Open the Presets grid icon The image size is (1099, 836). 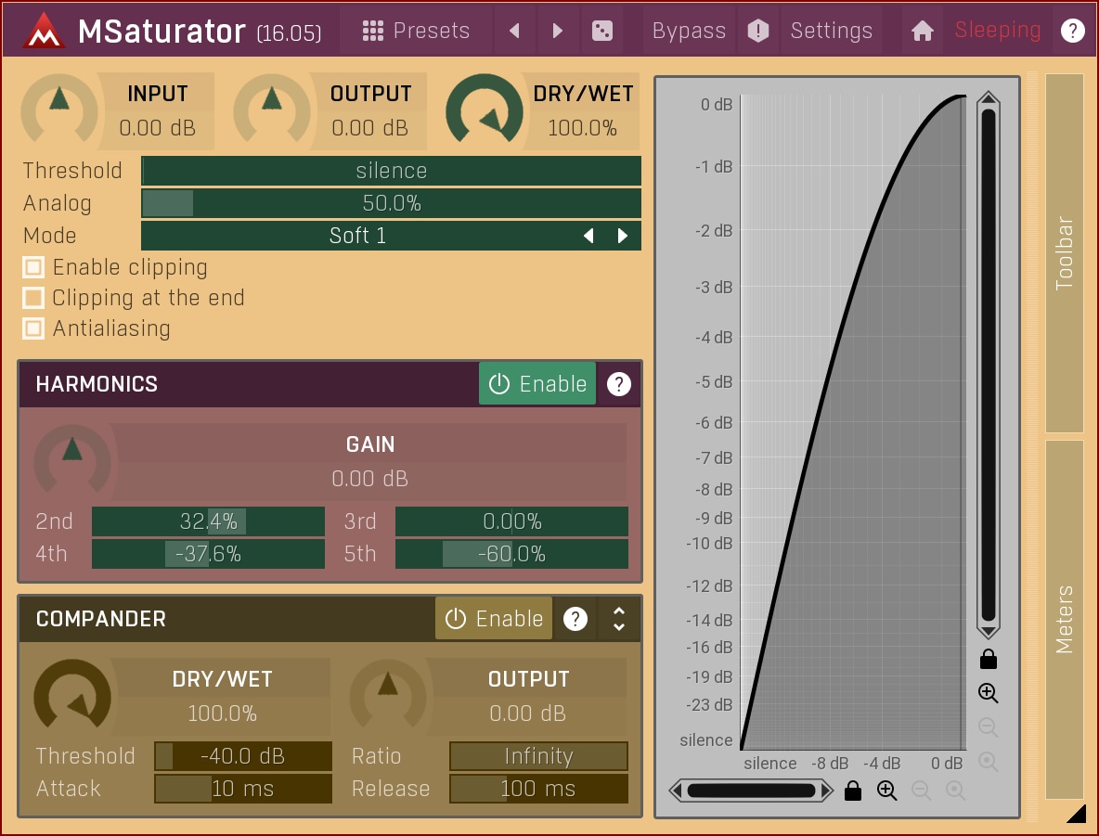[373, 31]
